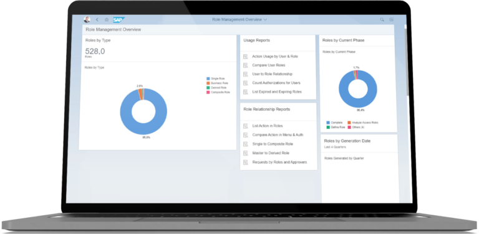
Task: Open List Expired and Expiring Roles
Action: tap(277, 91)
